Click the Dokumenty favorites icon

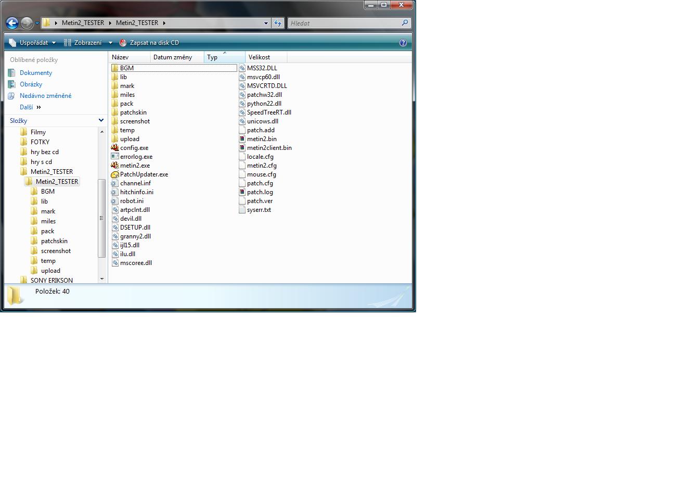[x=11, y=73]
